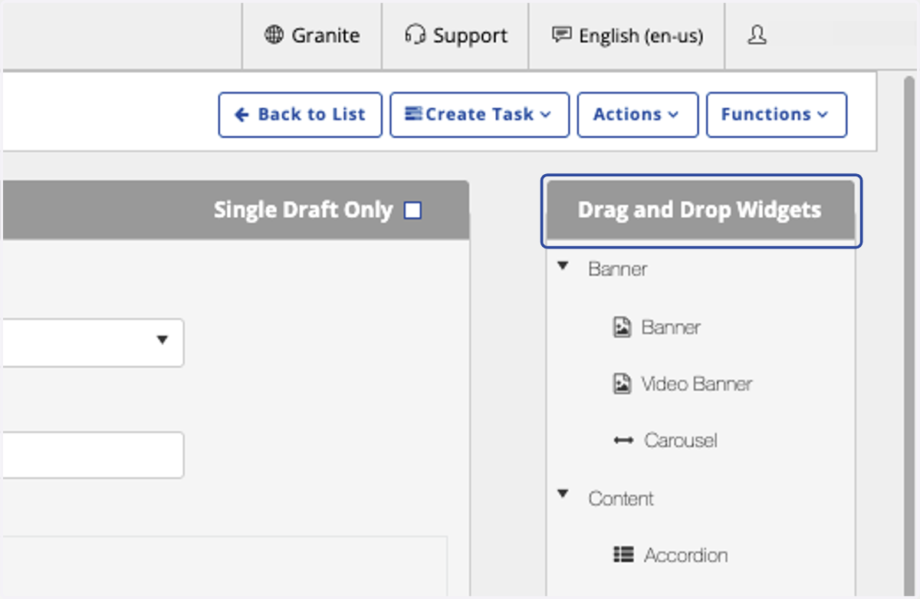Click the Drag and Drop Widgets header

[x=700, y=210]
